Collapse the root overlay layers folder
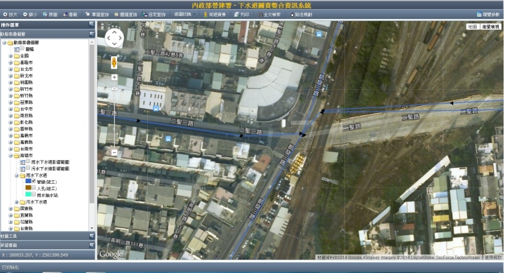The height and width of the screenshot is (273, 505). (4, 43)
